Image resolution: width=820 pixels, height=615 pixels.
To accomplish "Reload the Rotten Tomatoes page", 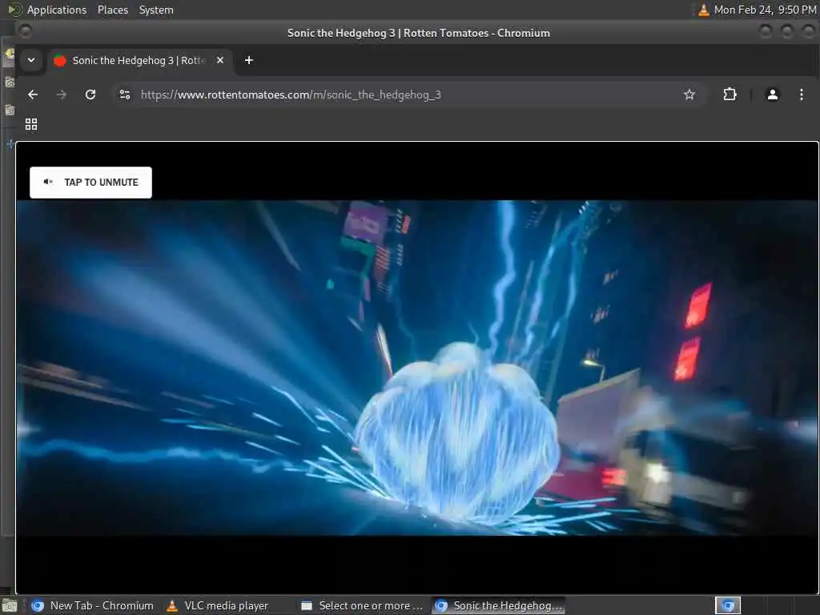I will (90, 94).
